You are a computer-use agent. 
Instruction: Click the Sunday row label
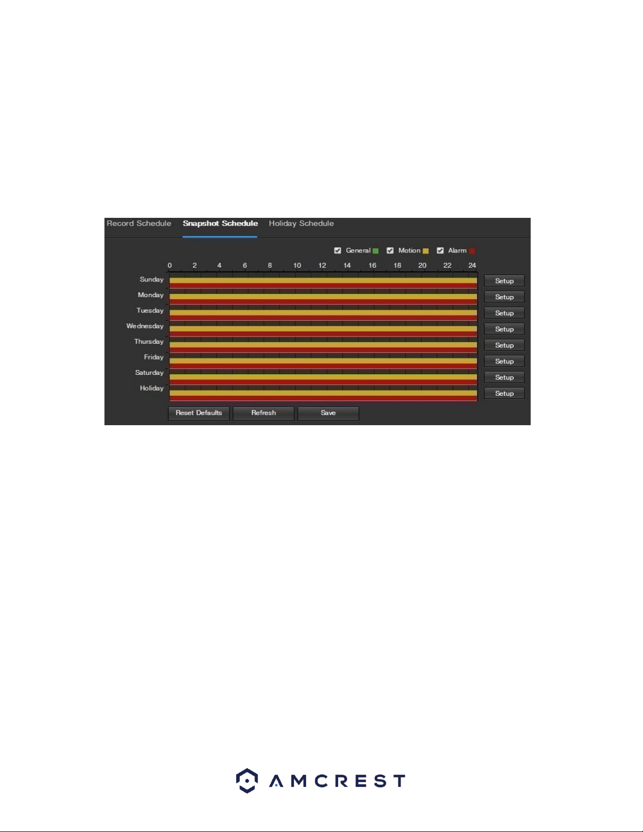coord(152,280)
